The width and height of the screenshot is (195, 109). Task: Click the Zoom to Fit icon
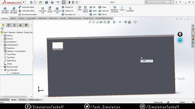[x=90, y=22]
